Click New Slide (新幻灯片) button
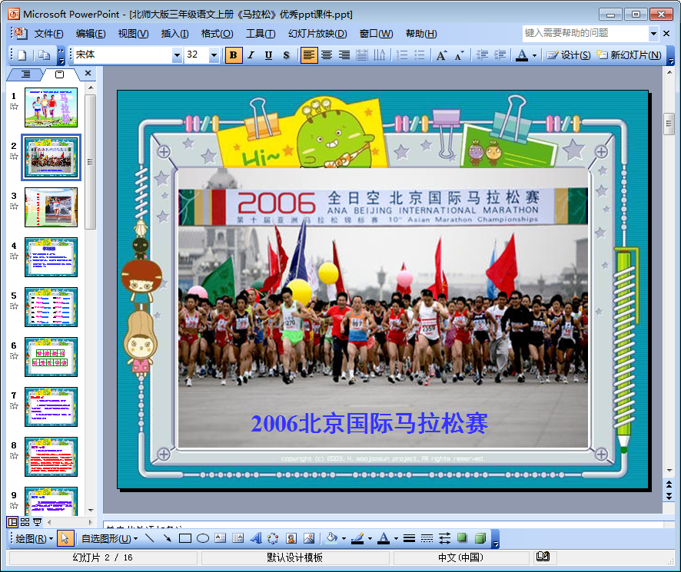The width and height of the screenshot is (681, 572). [630, 55]
